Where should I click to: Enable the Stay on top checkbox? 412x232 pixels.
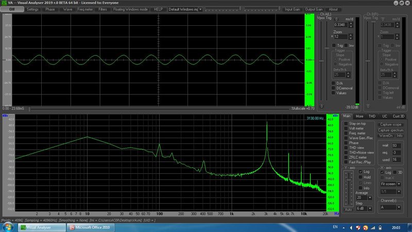tap(346, 124)
